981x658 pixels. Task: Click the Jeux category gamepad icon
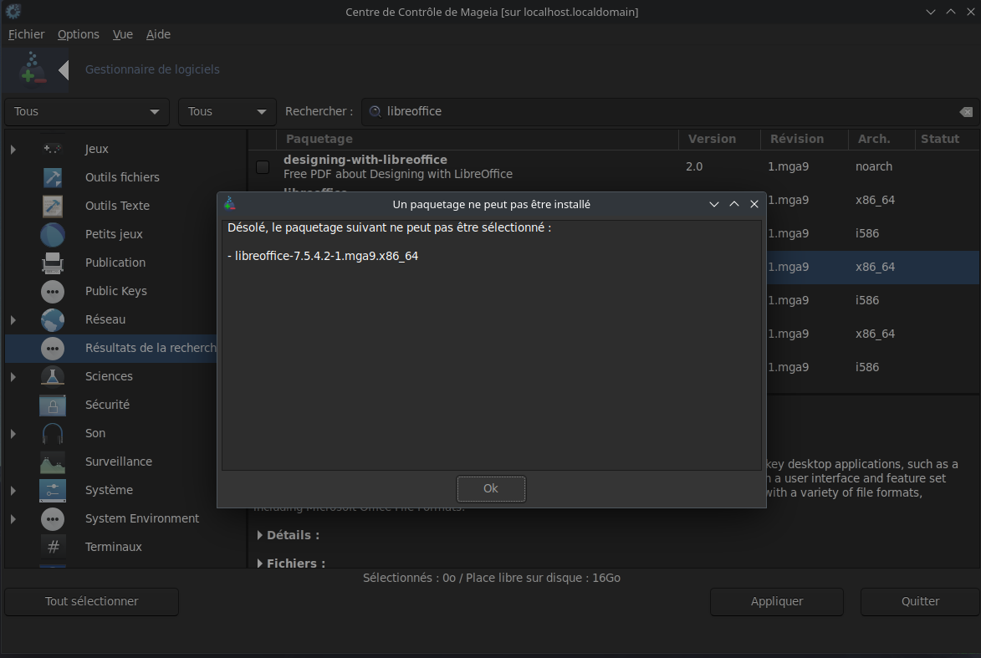[53, 149]
